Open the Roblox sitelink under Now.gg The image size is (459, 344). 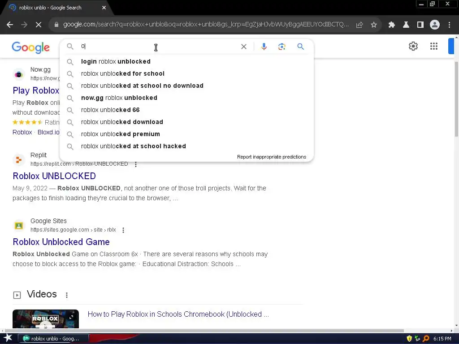(22, 132)
